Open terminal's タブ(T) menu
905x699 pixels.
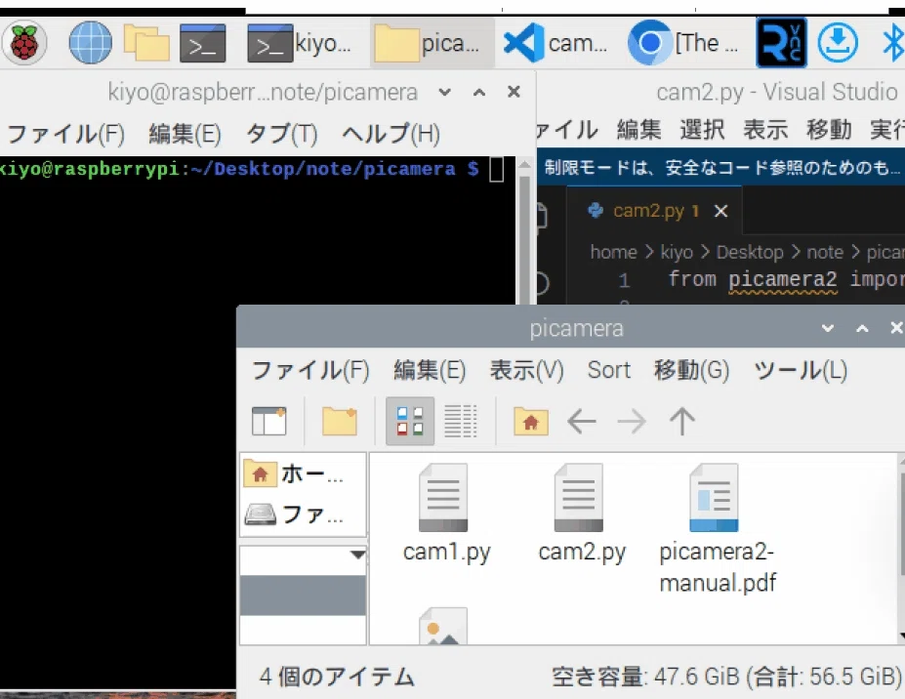tap(282, 134)
